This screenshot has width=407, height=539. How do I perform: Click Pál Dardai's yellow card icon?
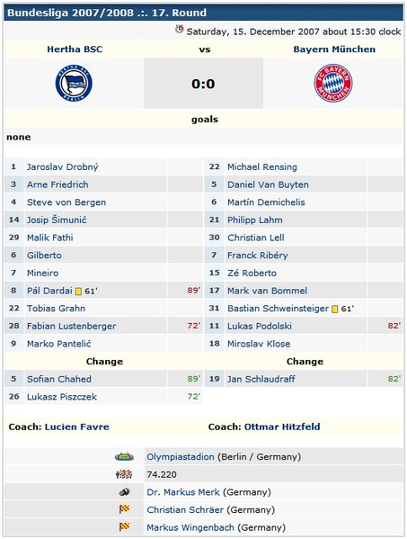pyautogui.click(x=78, y=292)
